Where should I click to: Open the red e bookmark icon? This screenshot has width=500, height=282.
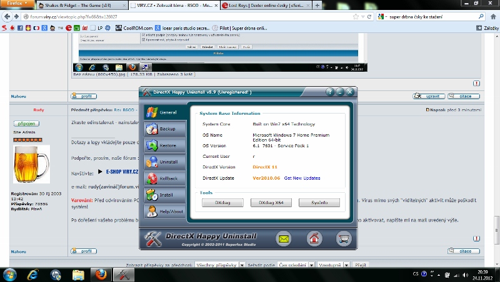[68, 28]
